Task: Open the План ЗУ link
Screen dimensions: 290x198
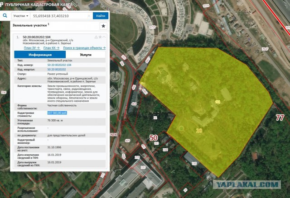Action: click(x=32, y=48)
